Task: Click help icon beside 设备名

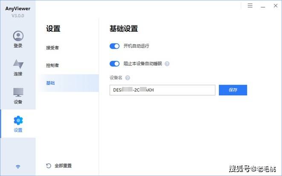Action: [128, 78]
